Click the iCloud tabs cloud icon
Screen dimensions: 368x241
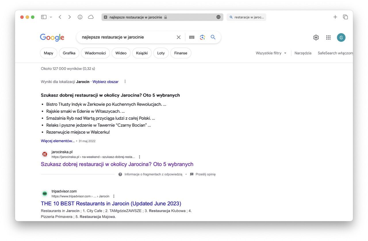point(91,17)
